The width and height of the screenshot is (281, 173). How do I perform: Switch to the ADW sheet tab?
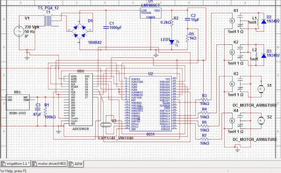76,164
